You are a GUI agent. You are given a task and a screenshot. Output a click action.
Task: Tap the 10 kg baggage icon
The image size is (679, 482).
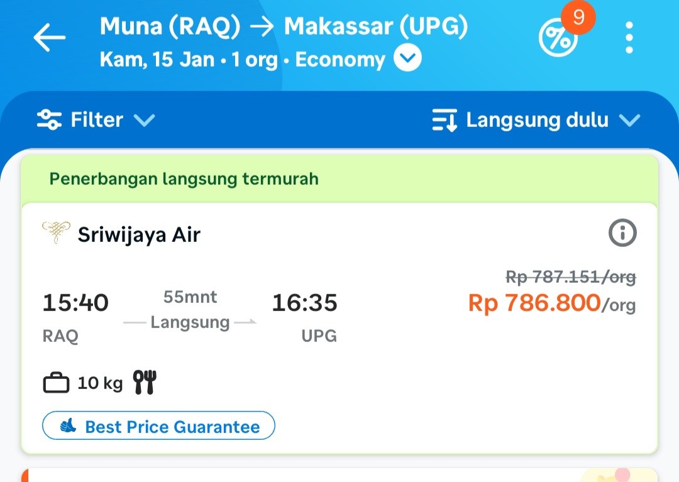tap(56, 383)
